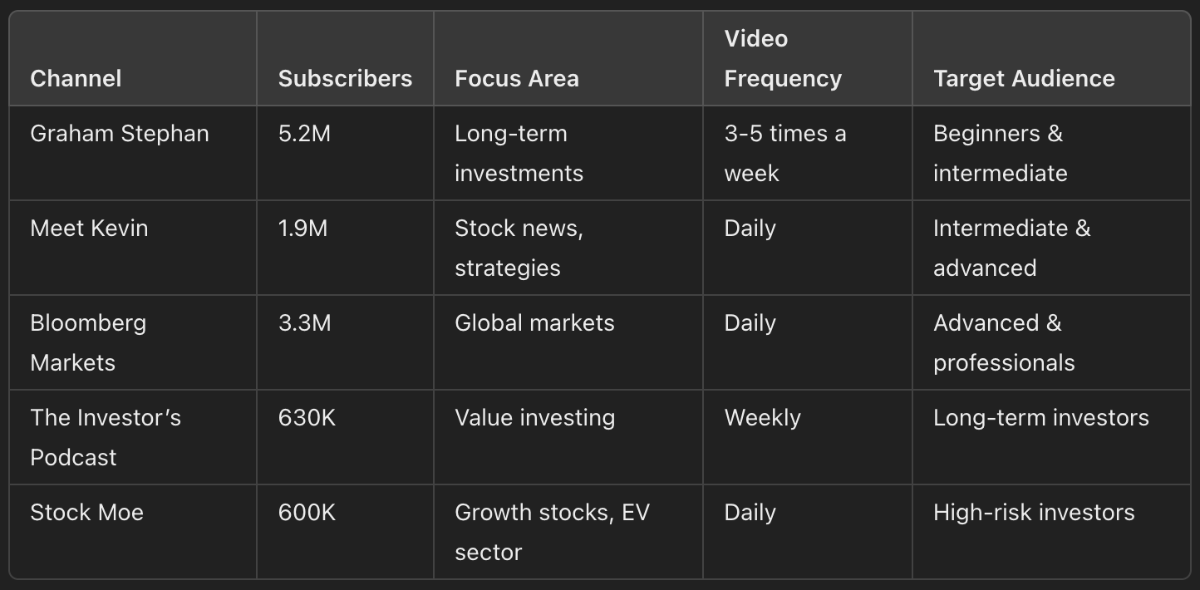1200x590 pixels.
Task: Click the 630K subscribers value
Action: coord(307,417)
